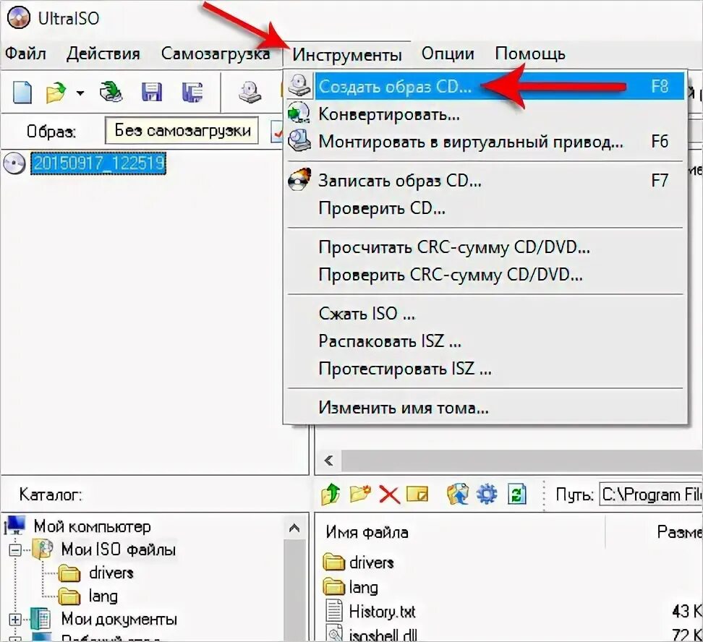Click the Mount virtual drive menu icon
The image size is (703, 642).
pos(299,140)
